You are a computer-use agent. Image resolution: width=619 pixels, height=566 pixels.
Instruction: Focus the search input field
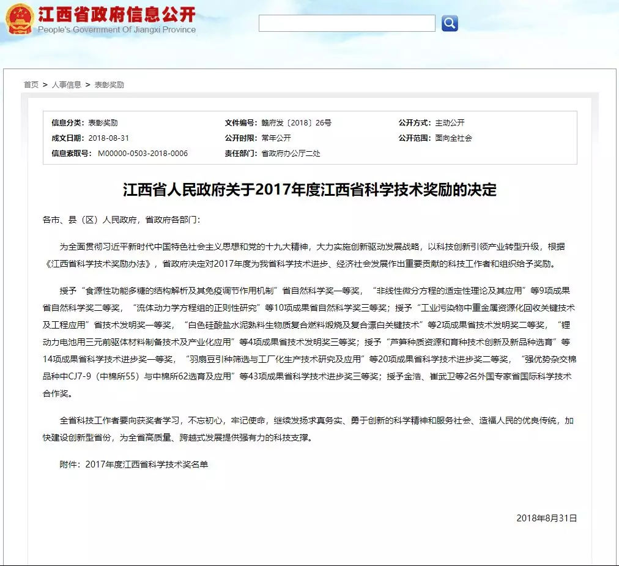coord(347,23)
